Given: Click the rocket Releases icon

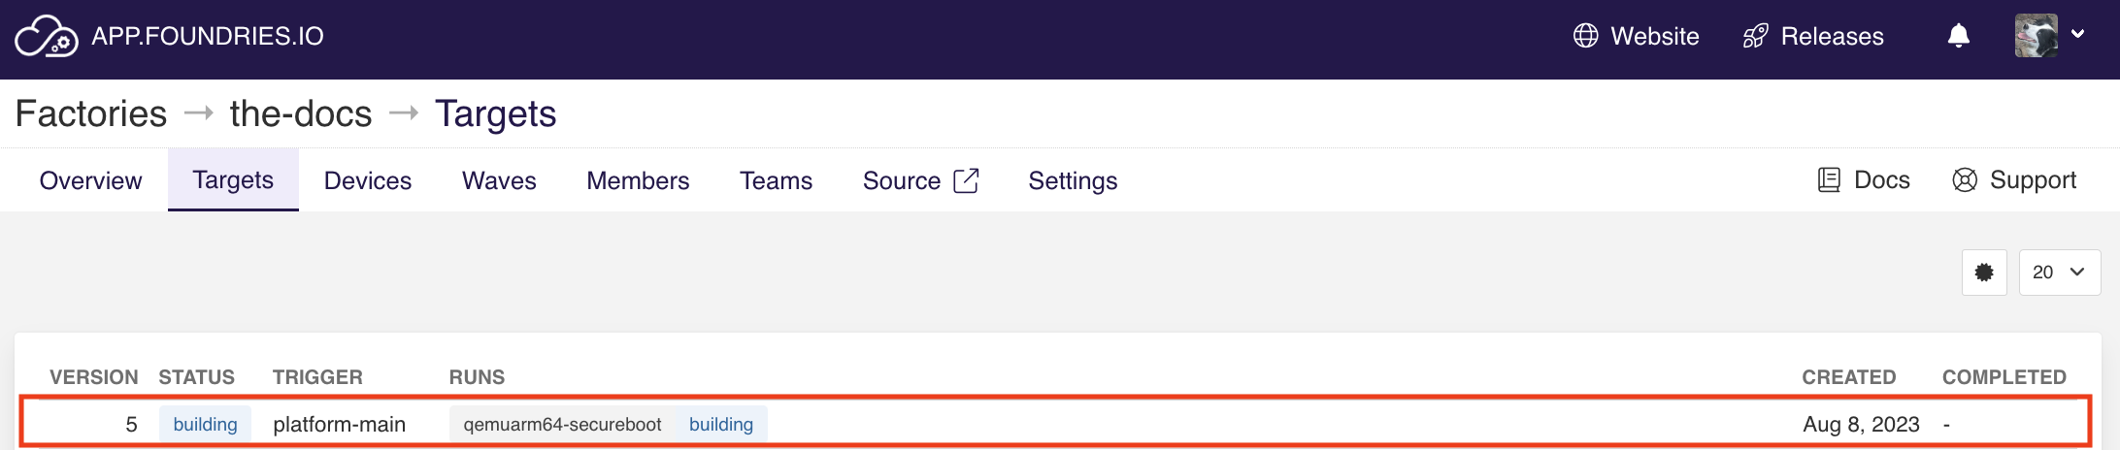Looking at the screenshot, I should [1755, 37].
